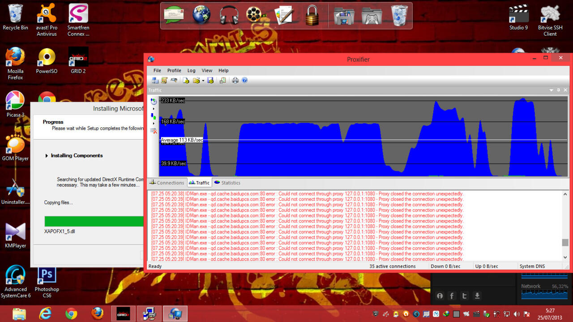The height and width of the screenshot is (322, 573).
Task: Open avast! Pro Antivirus desktop icon
Action: (47, 20)
